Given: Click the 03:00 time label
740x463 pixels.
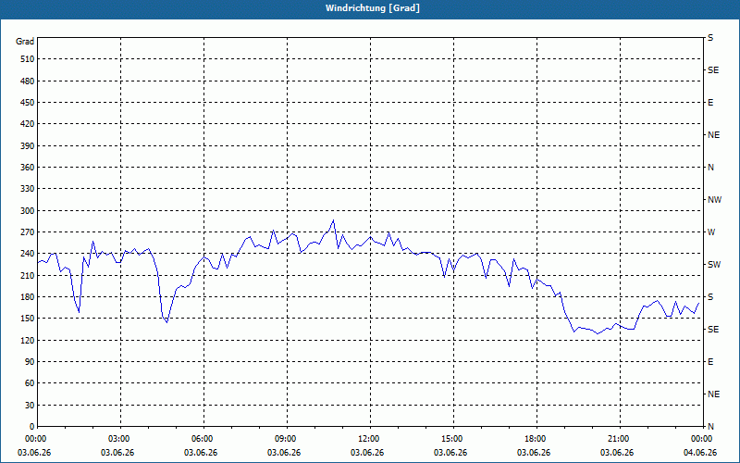Looking at the screenshot, I should (x=120, y=439).
